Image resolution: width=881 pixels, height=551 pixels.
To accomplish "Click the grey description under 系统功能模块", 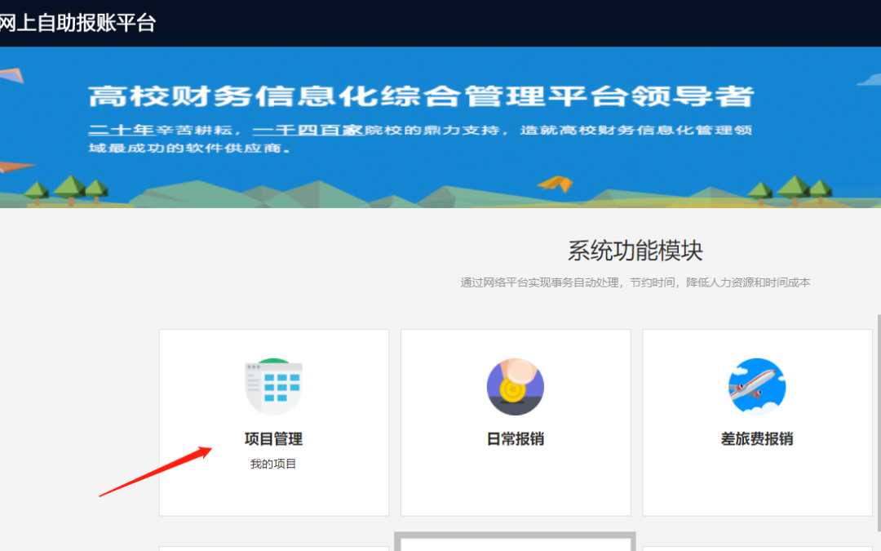I will pyautogui.click(x=635, y=282).
